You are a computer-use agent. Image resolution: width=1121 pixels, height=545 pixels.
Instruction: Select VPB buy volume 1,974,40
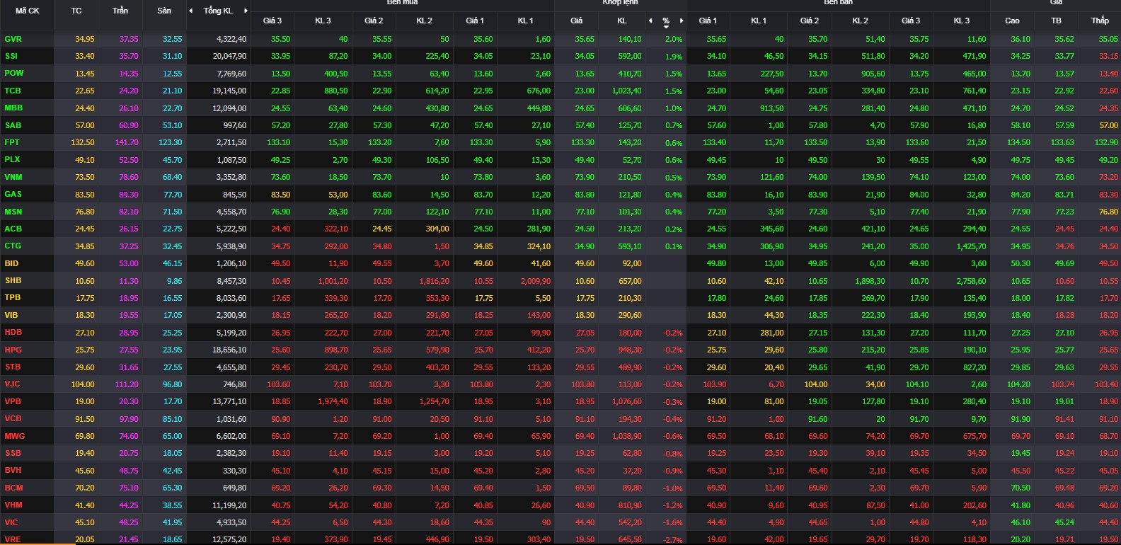point(333,401)
